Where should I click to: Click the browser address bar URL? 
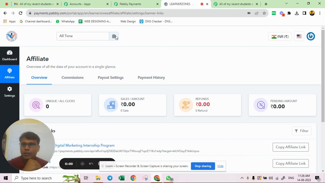99,13
